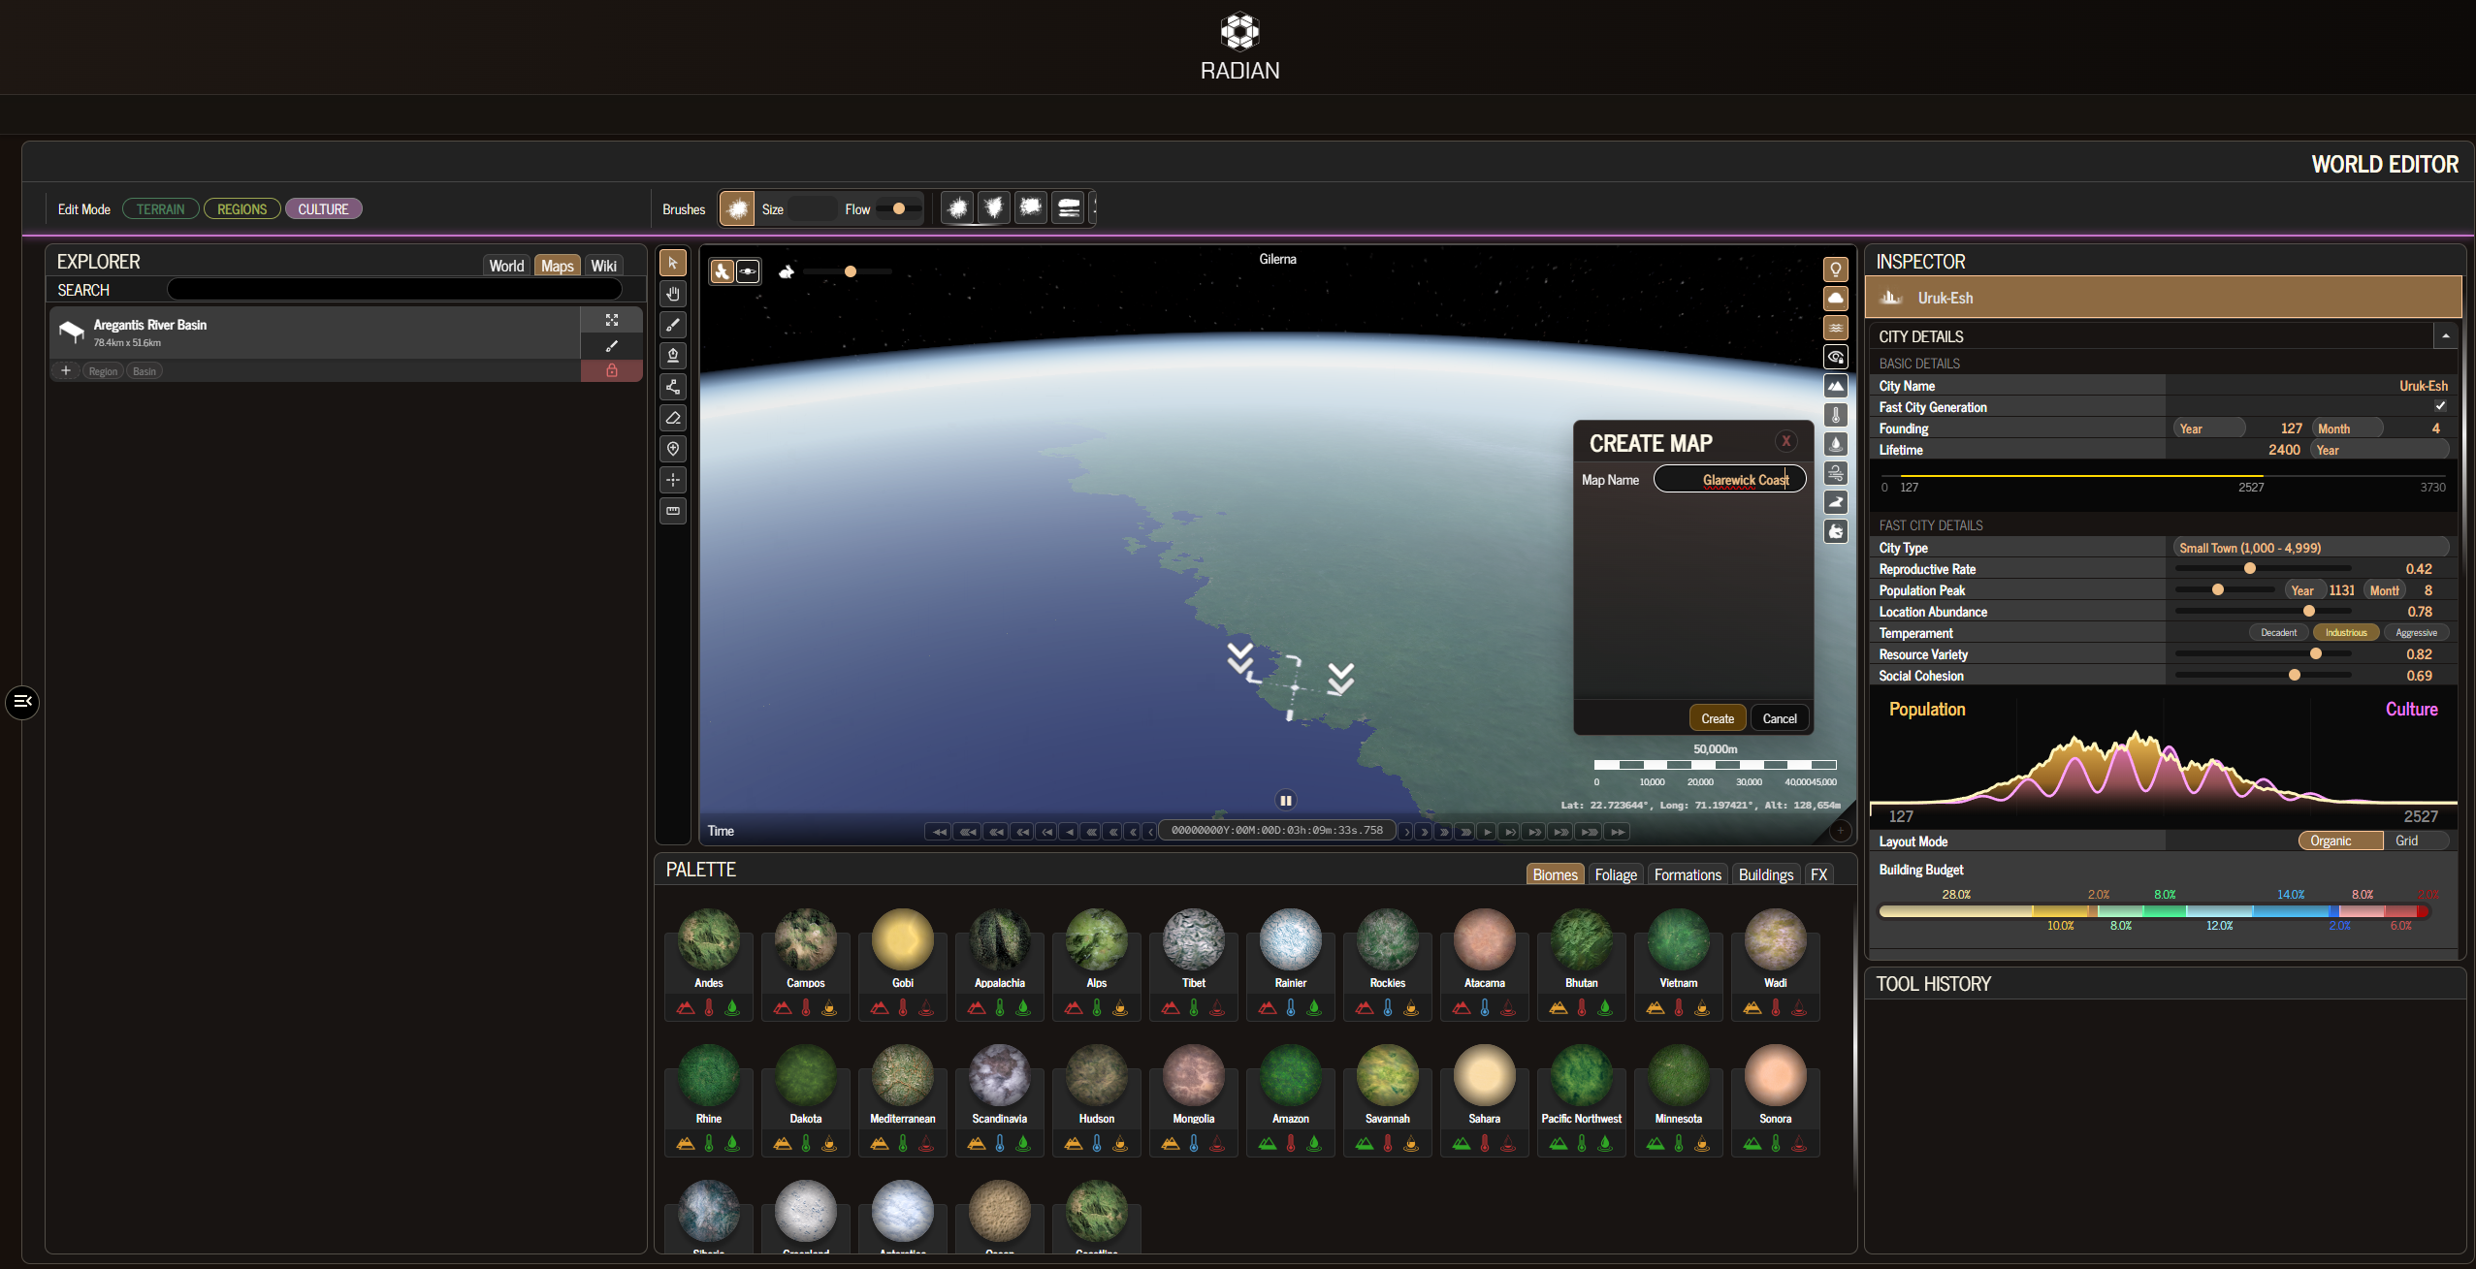Image resolution: width=2476 pixels, height=1269 pixels.
Task: Expand the Aregantis River Basin map view
Action: [612, 320]
